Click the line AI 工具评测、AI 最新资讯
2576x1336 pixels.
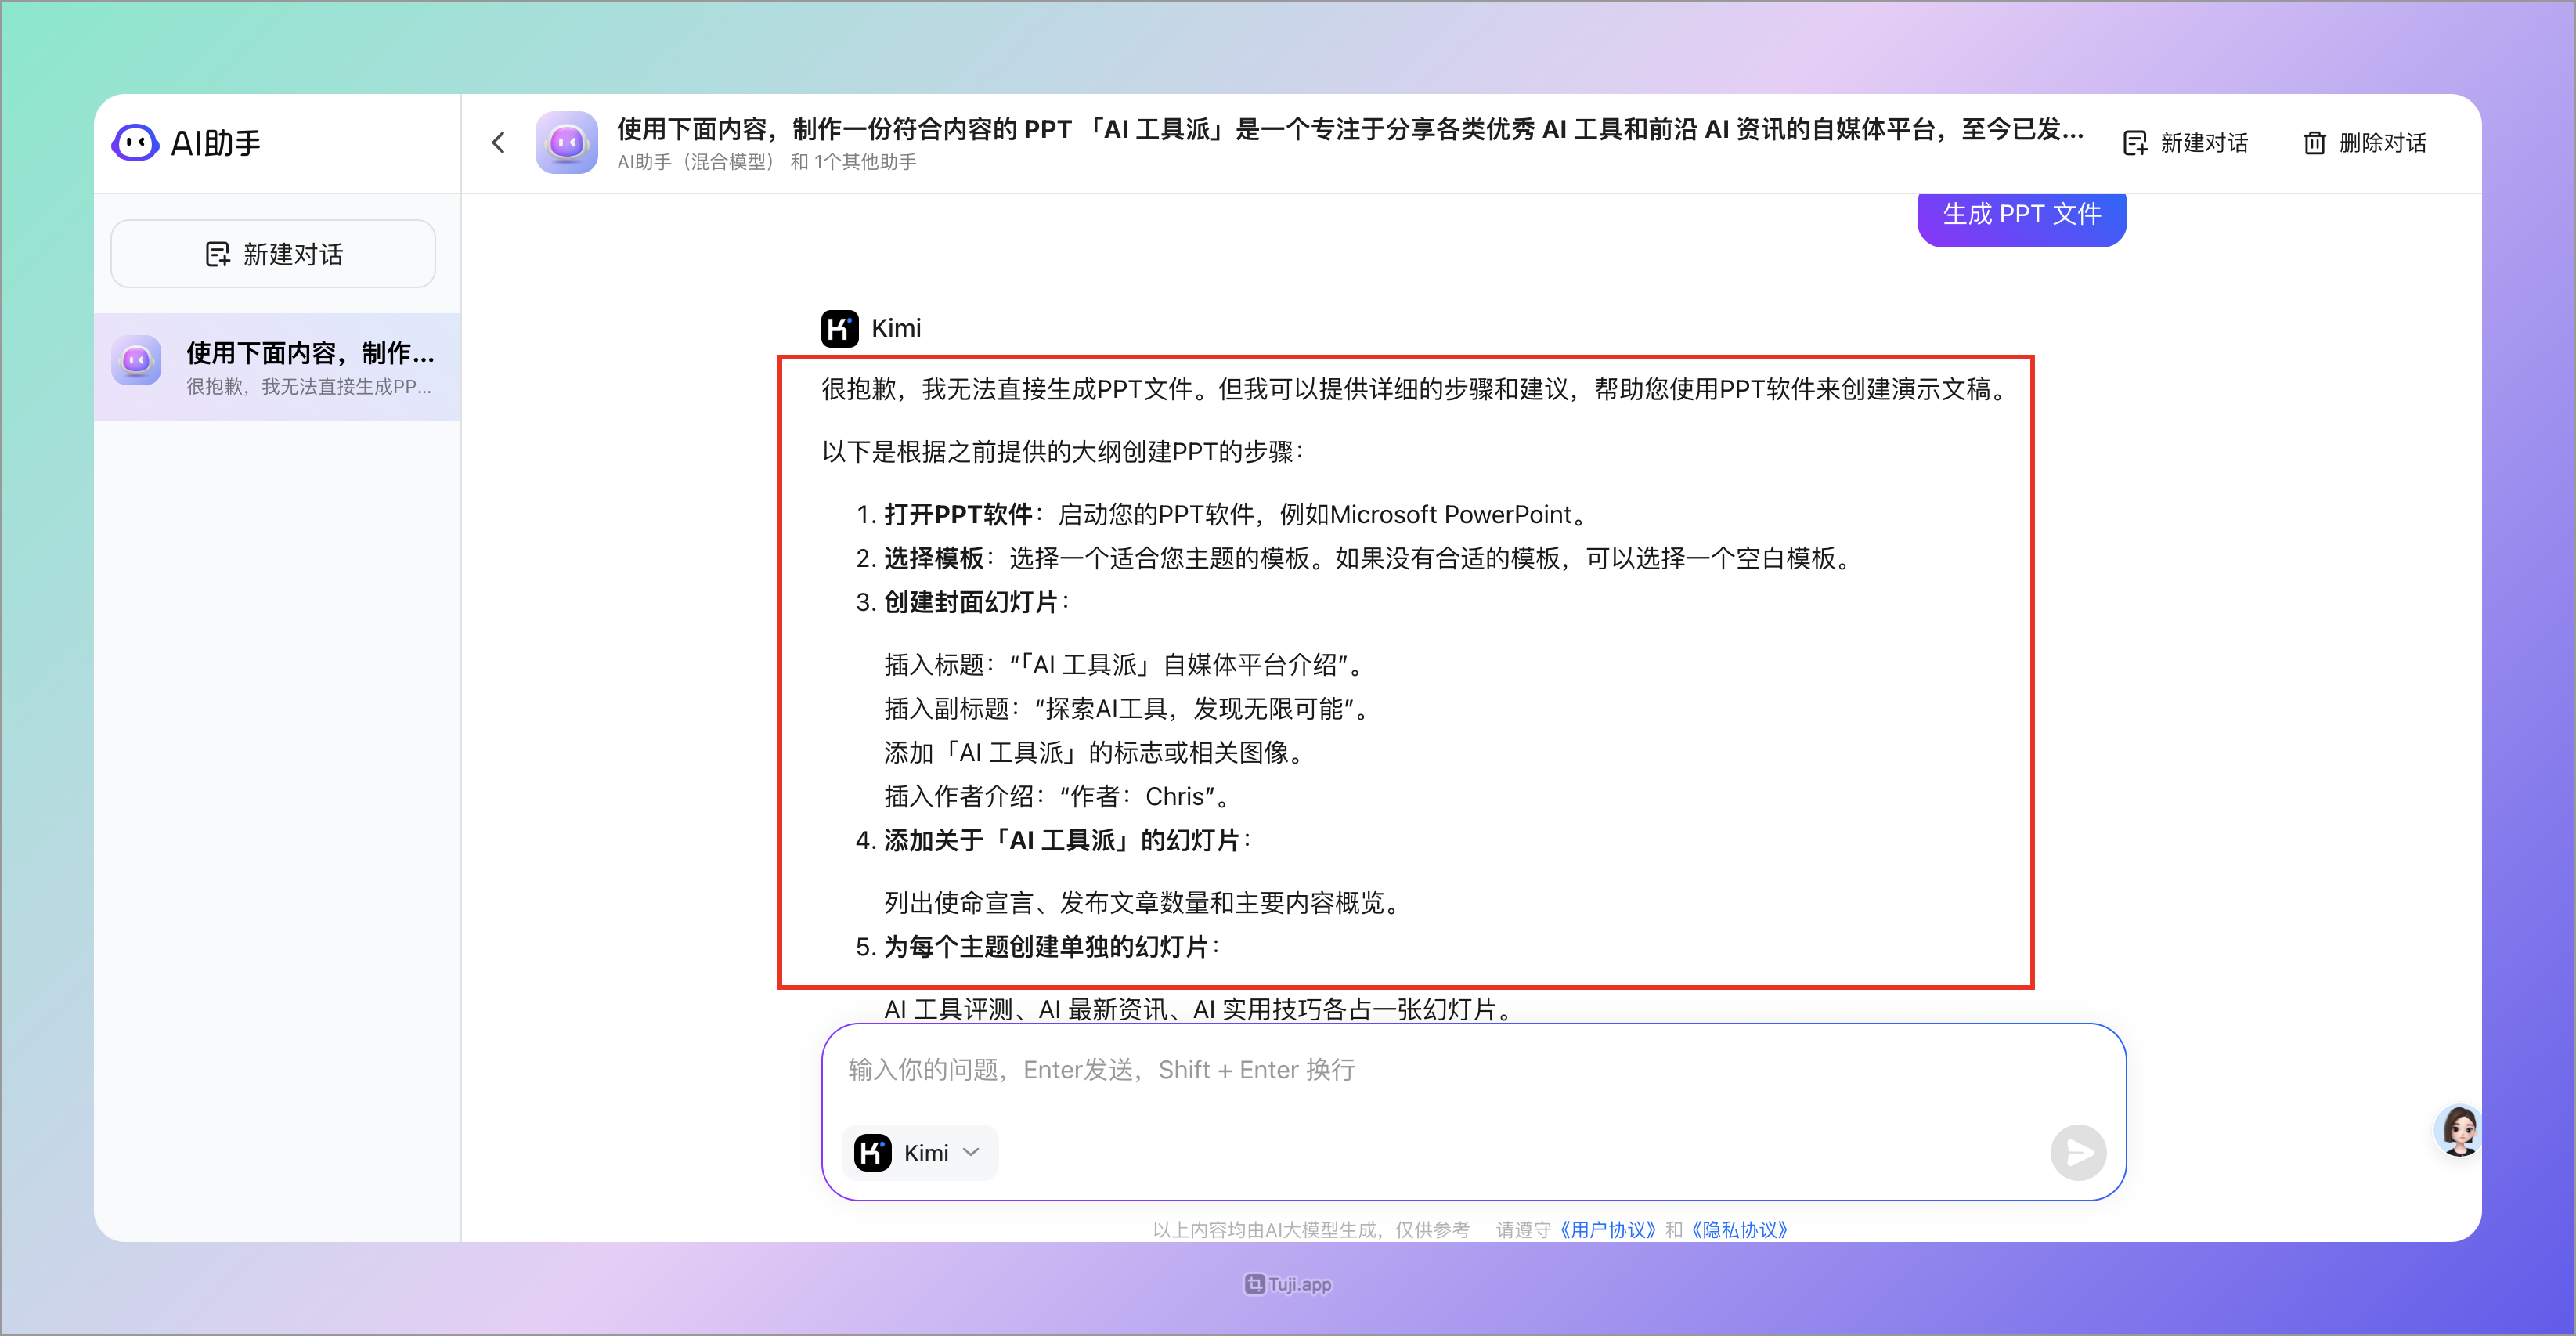point(1199,1009)
